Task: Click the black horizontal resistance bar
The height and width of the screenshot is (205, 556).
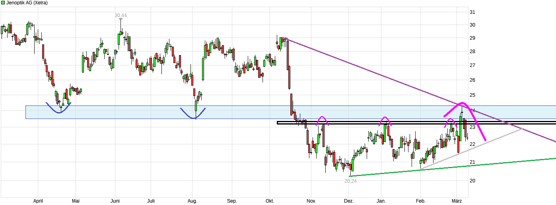Action: tap(358, 123)
